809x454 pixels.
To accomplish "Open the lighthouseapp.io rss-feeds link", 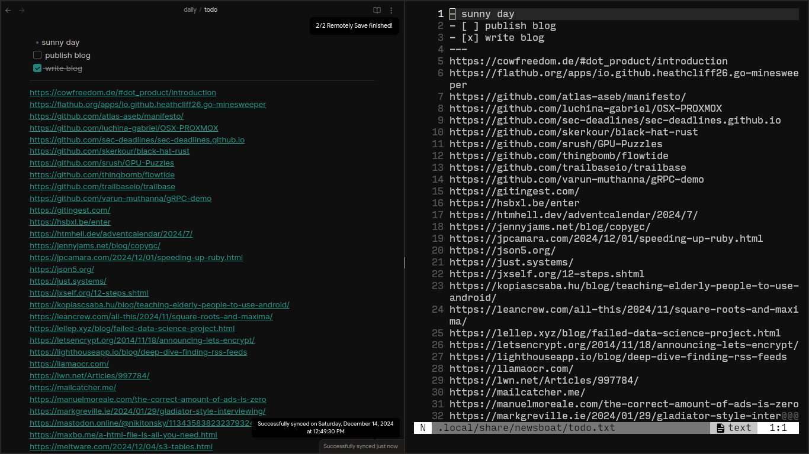I will click(x=138, y=352).
